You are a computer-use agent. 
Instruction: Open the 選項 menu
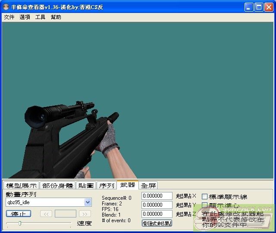point(25,17)
